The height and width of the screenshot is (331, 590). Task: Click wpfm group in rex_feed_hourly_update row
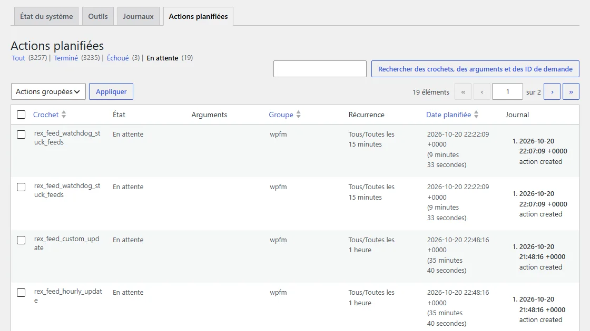(278, 292)
